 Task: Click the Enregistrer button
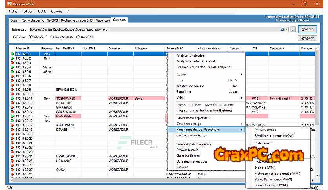[307, 38]
